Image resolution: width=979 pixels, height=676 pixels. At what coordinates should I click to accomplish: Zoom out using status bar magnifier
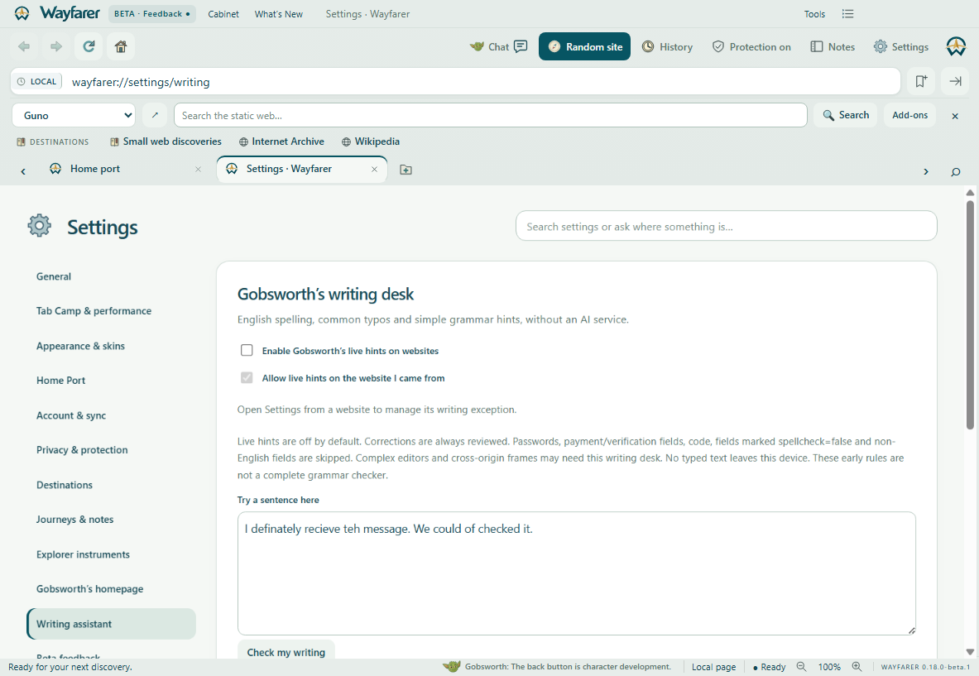coord(801,667)
